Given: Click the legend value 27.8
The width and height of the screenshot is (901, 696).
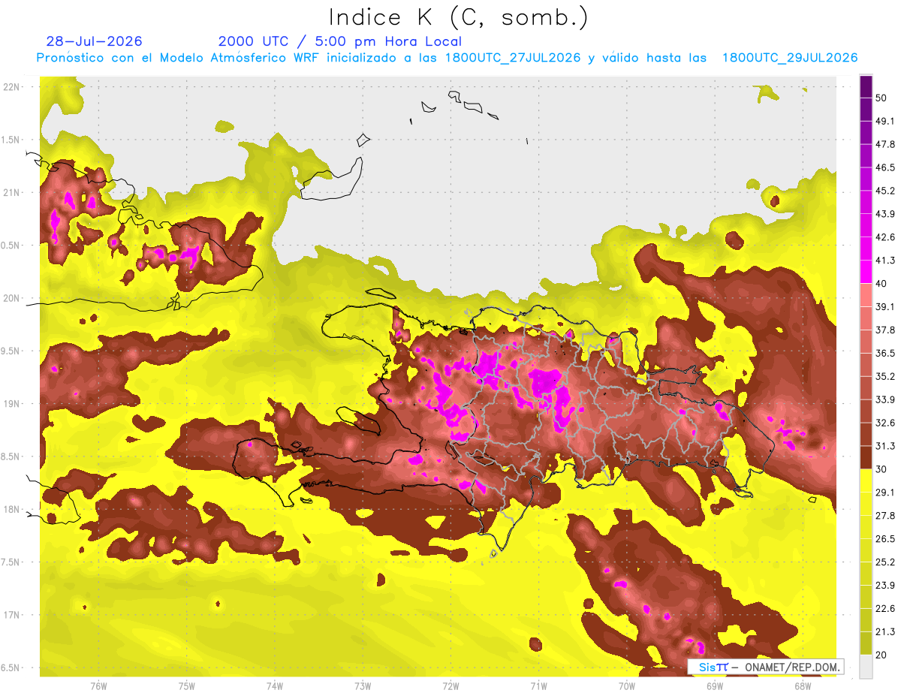Looking at the screenshot, I should 885,516.
